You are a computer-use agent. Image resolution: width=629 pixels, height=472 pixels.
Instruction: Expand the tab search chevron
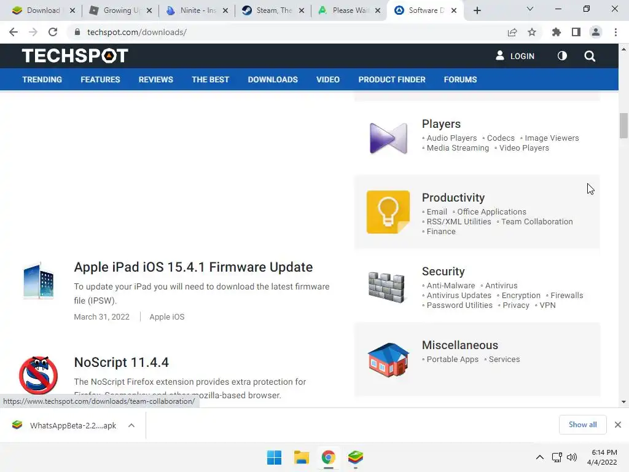point(530,9)
